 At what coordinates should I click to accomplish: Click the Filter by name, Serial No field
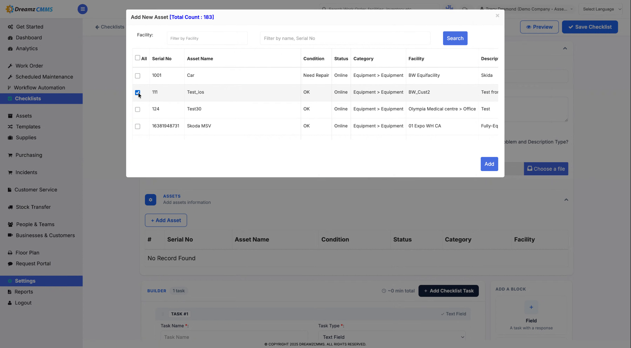(345, 38)
